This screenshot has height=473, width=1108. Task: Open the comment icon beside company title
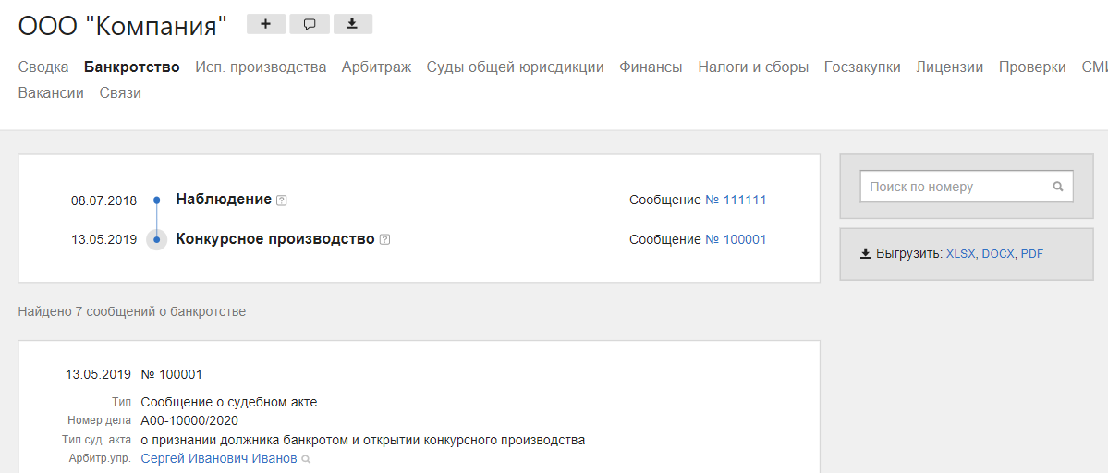tap(310, 24)
